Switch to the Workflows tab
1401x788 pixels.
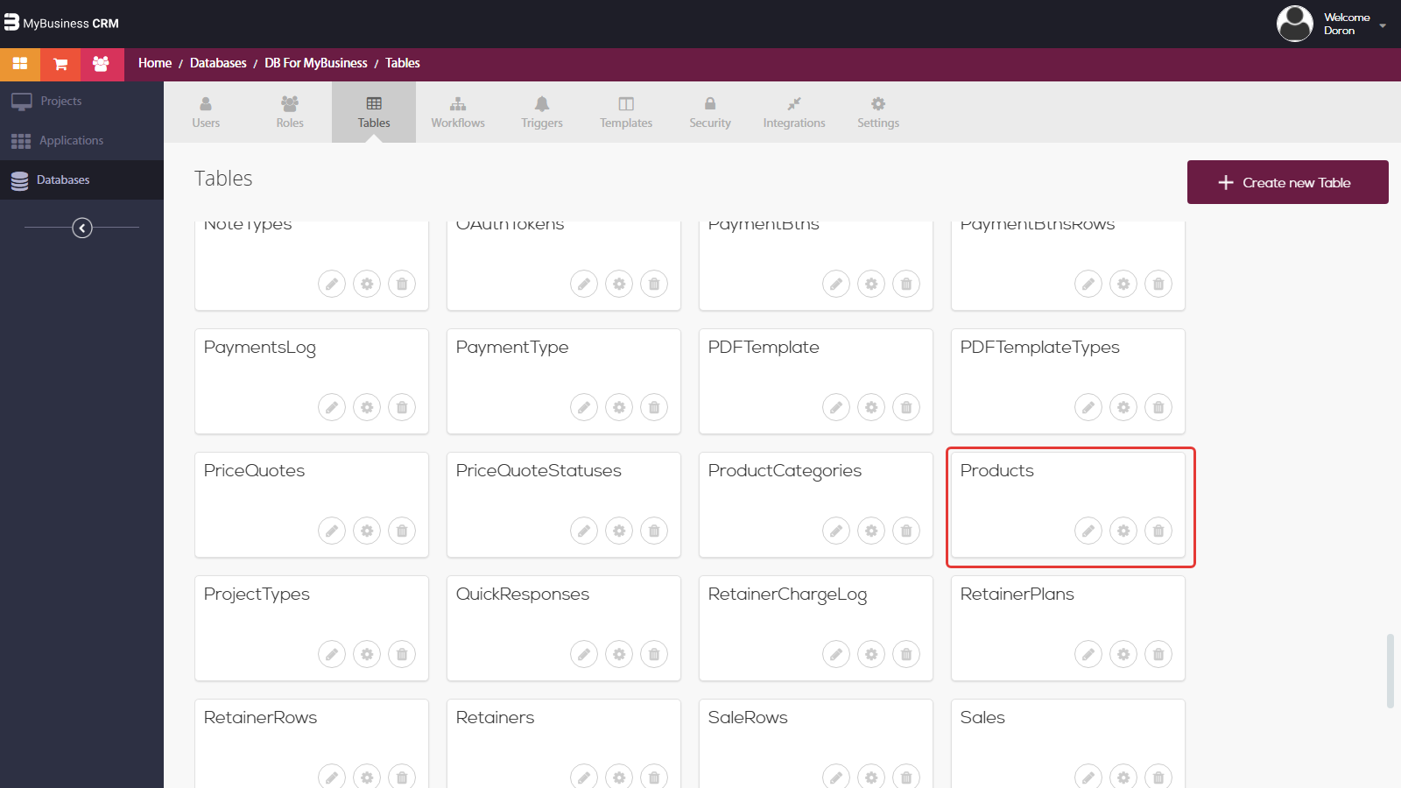tap(458, 112)
